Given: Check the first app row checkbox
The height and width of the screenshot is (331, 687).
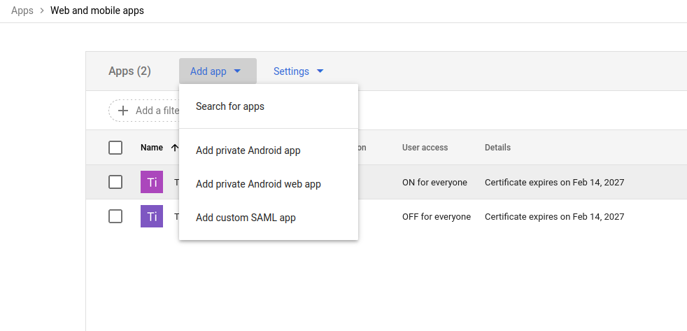Looking at the screenshot, I should click(x=115, y=182).
